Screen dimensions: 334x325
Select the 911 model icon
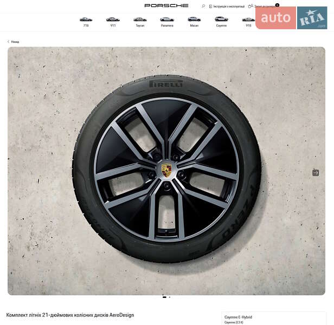pyautogui.click(x=113, y=22)
